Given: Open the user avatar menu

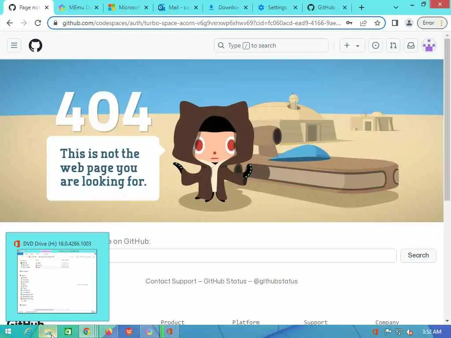Looking at the screenshot, I should point(429,45).
